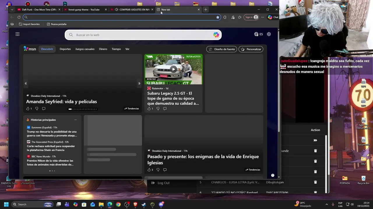The height and width of the screenshot is (209, 373).
Task: Open the Premios Nikon BBC headline
Action: tap(50, 163)
